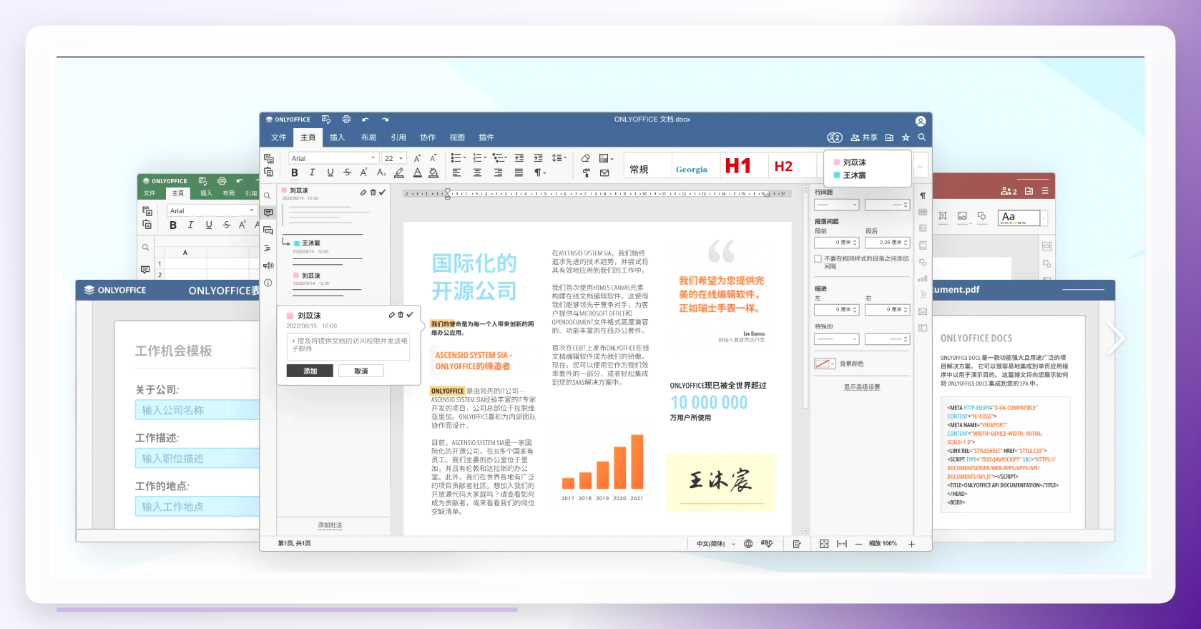The width and height of the screenshot is (1201, 629).
Task: Open the 文件 menu tab
Action: 279,137
